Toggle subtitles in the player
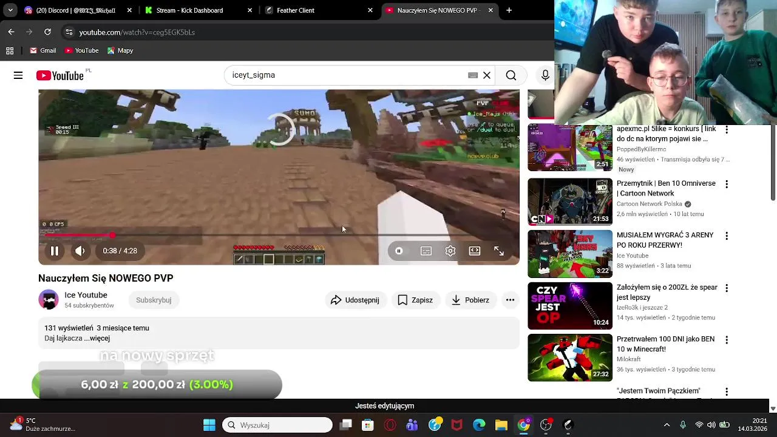Screen dimensions: 777x437 426,251
